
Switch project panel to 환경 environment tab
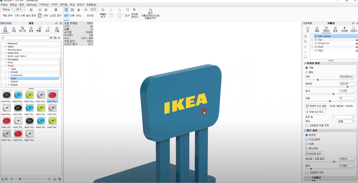(335, 29)
